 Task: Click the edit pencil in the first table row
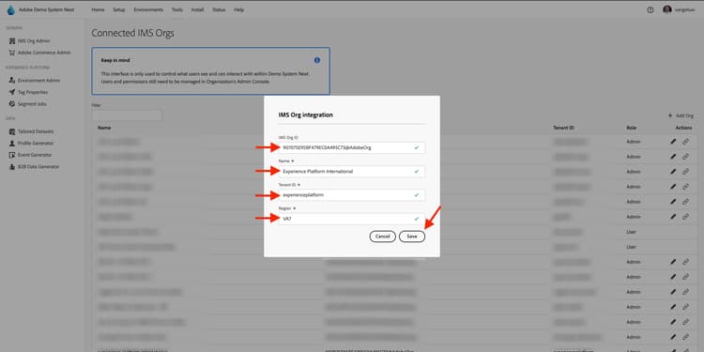pyautogui.click(x=673, y=142)
